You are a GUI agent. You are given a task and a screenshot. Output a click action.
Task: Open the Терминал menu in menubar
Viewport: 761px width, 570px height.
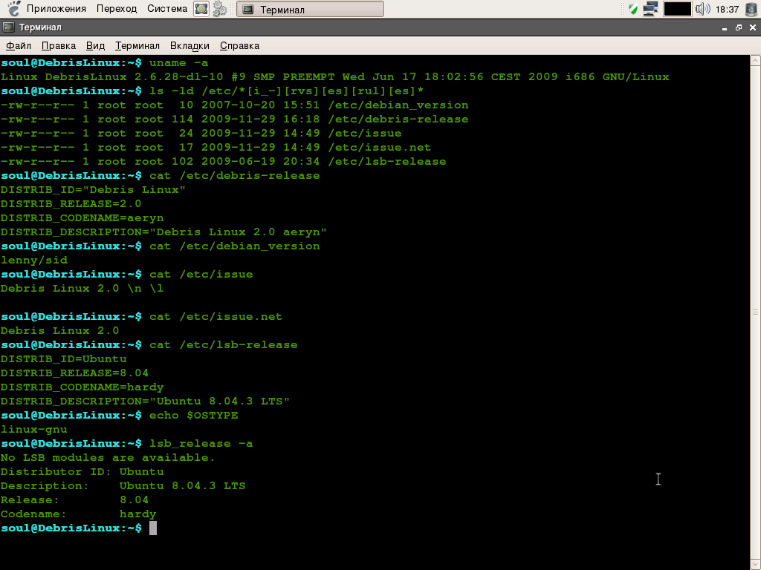(x=137, y=45)
